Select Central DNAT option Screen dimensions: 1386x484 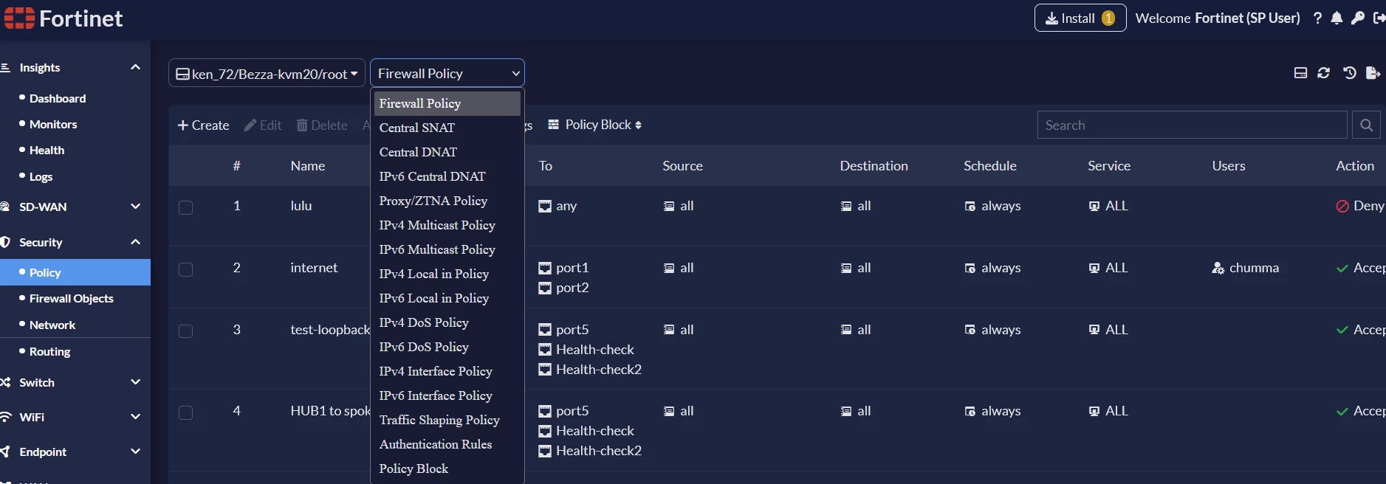(x=447, y=152)
